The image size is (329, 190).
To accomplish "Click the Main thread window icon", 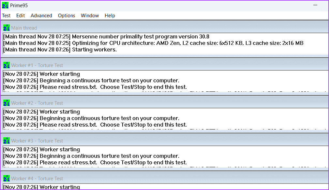I will click(7, 28).
